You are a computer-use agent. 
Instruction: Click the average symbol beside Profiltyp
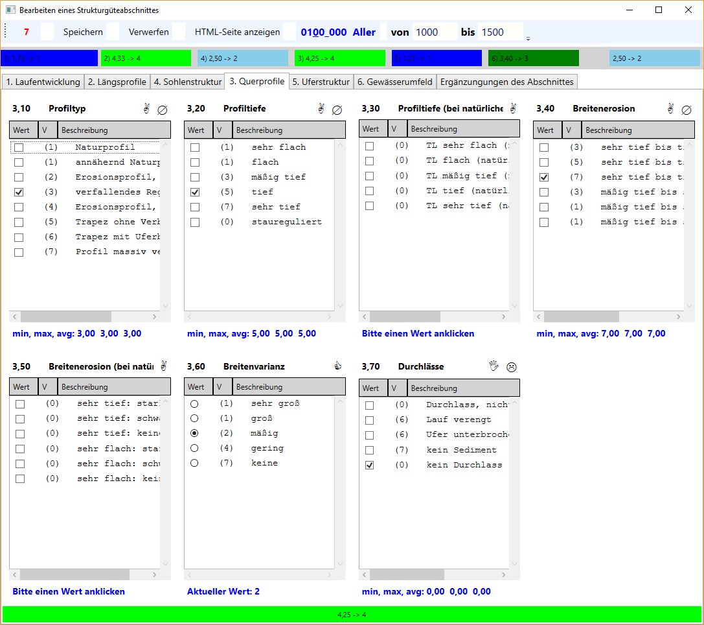pyautogui.click(x=163, y=110)
